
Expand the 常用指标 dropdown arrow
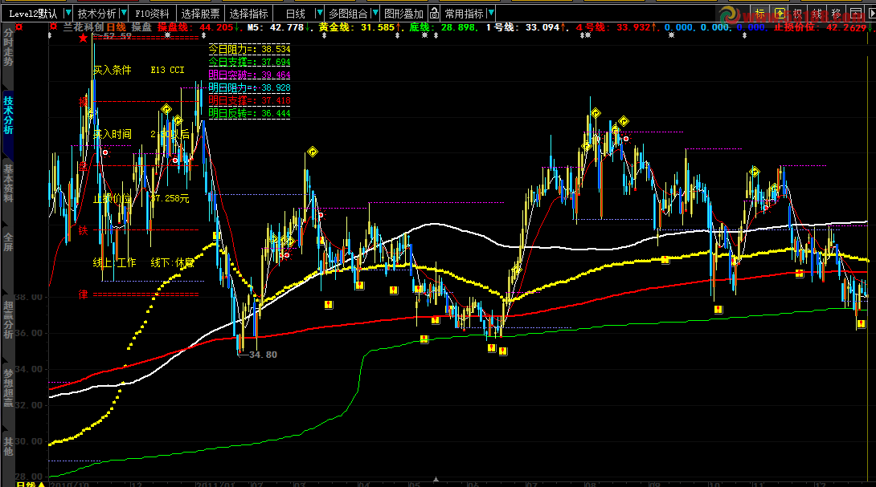coord(491,14)
